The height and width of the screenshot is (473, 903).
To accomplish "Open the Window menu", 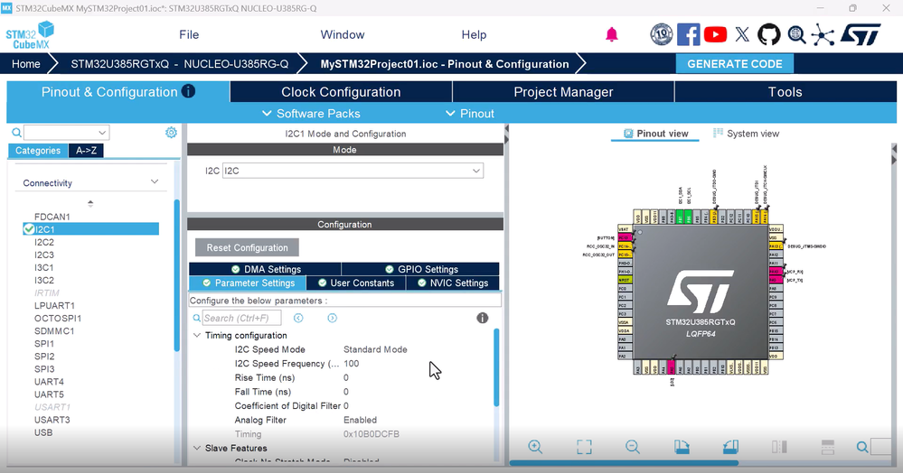I will 343,34.
